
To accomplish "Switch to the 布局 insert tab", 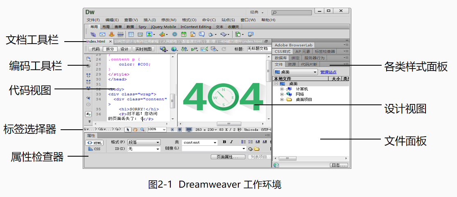I will [106, 27].
